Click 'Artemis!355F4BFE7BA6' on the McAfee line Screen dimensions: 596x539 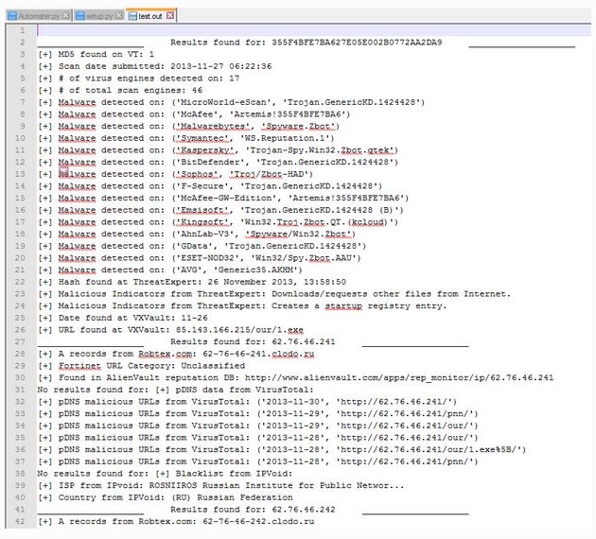tap(289, 114)
